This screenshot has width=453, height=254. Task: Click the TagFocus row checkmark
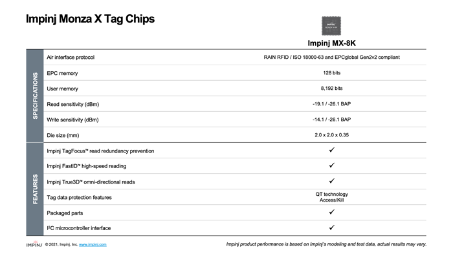pyautogui.click(x=331, y=150)
